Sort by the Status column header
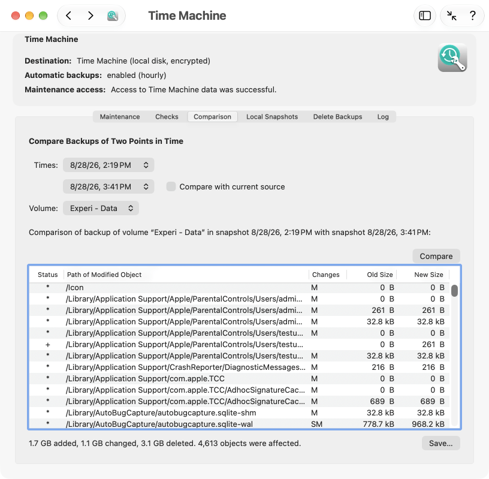Viewport: 489px width, 479px height. click(x=47, y=275)
